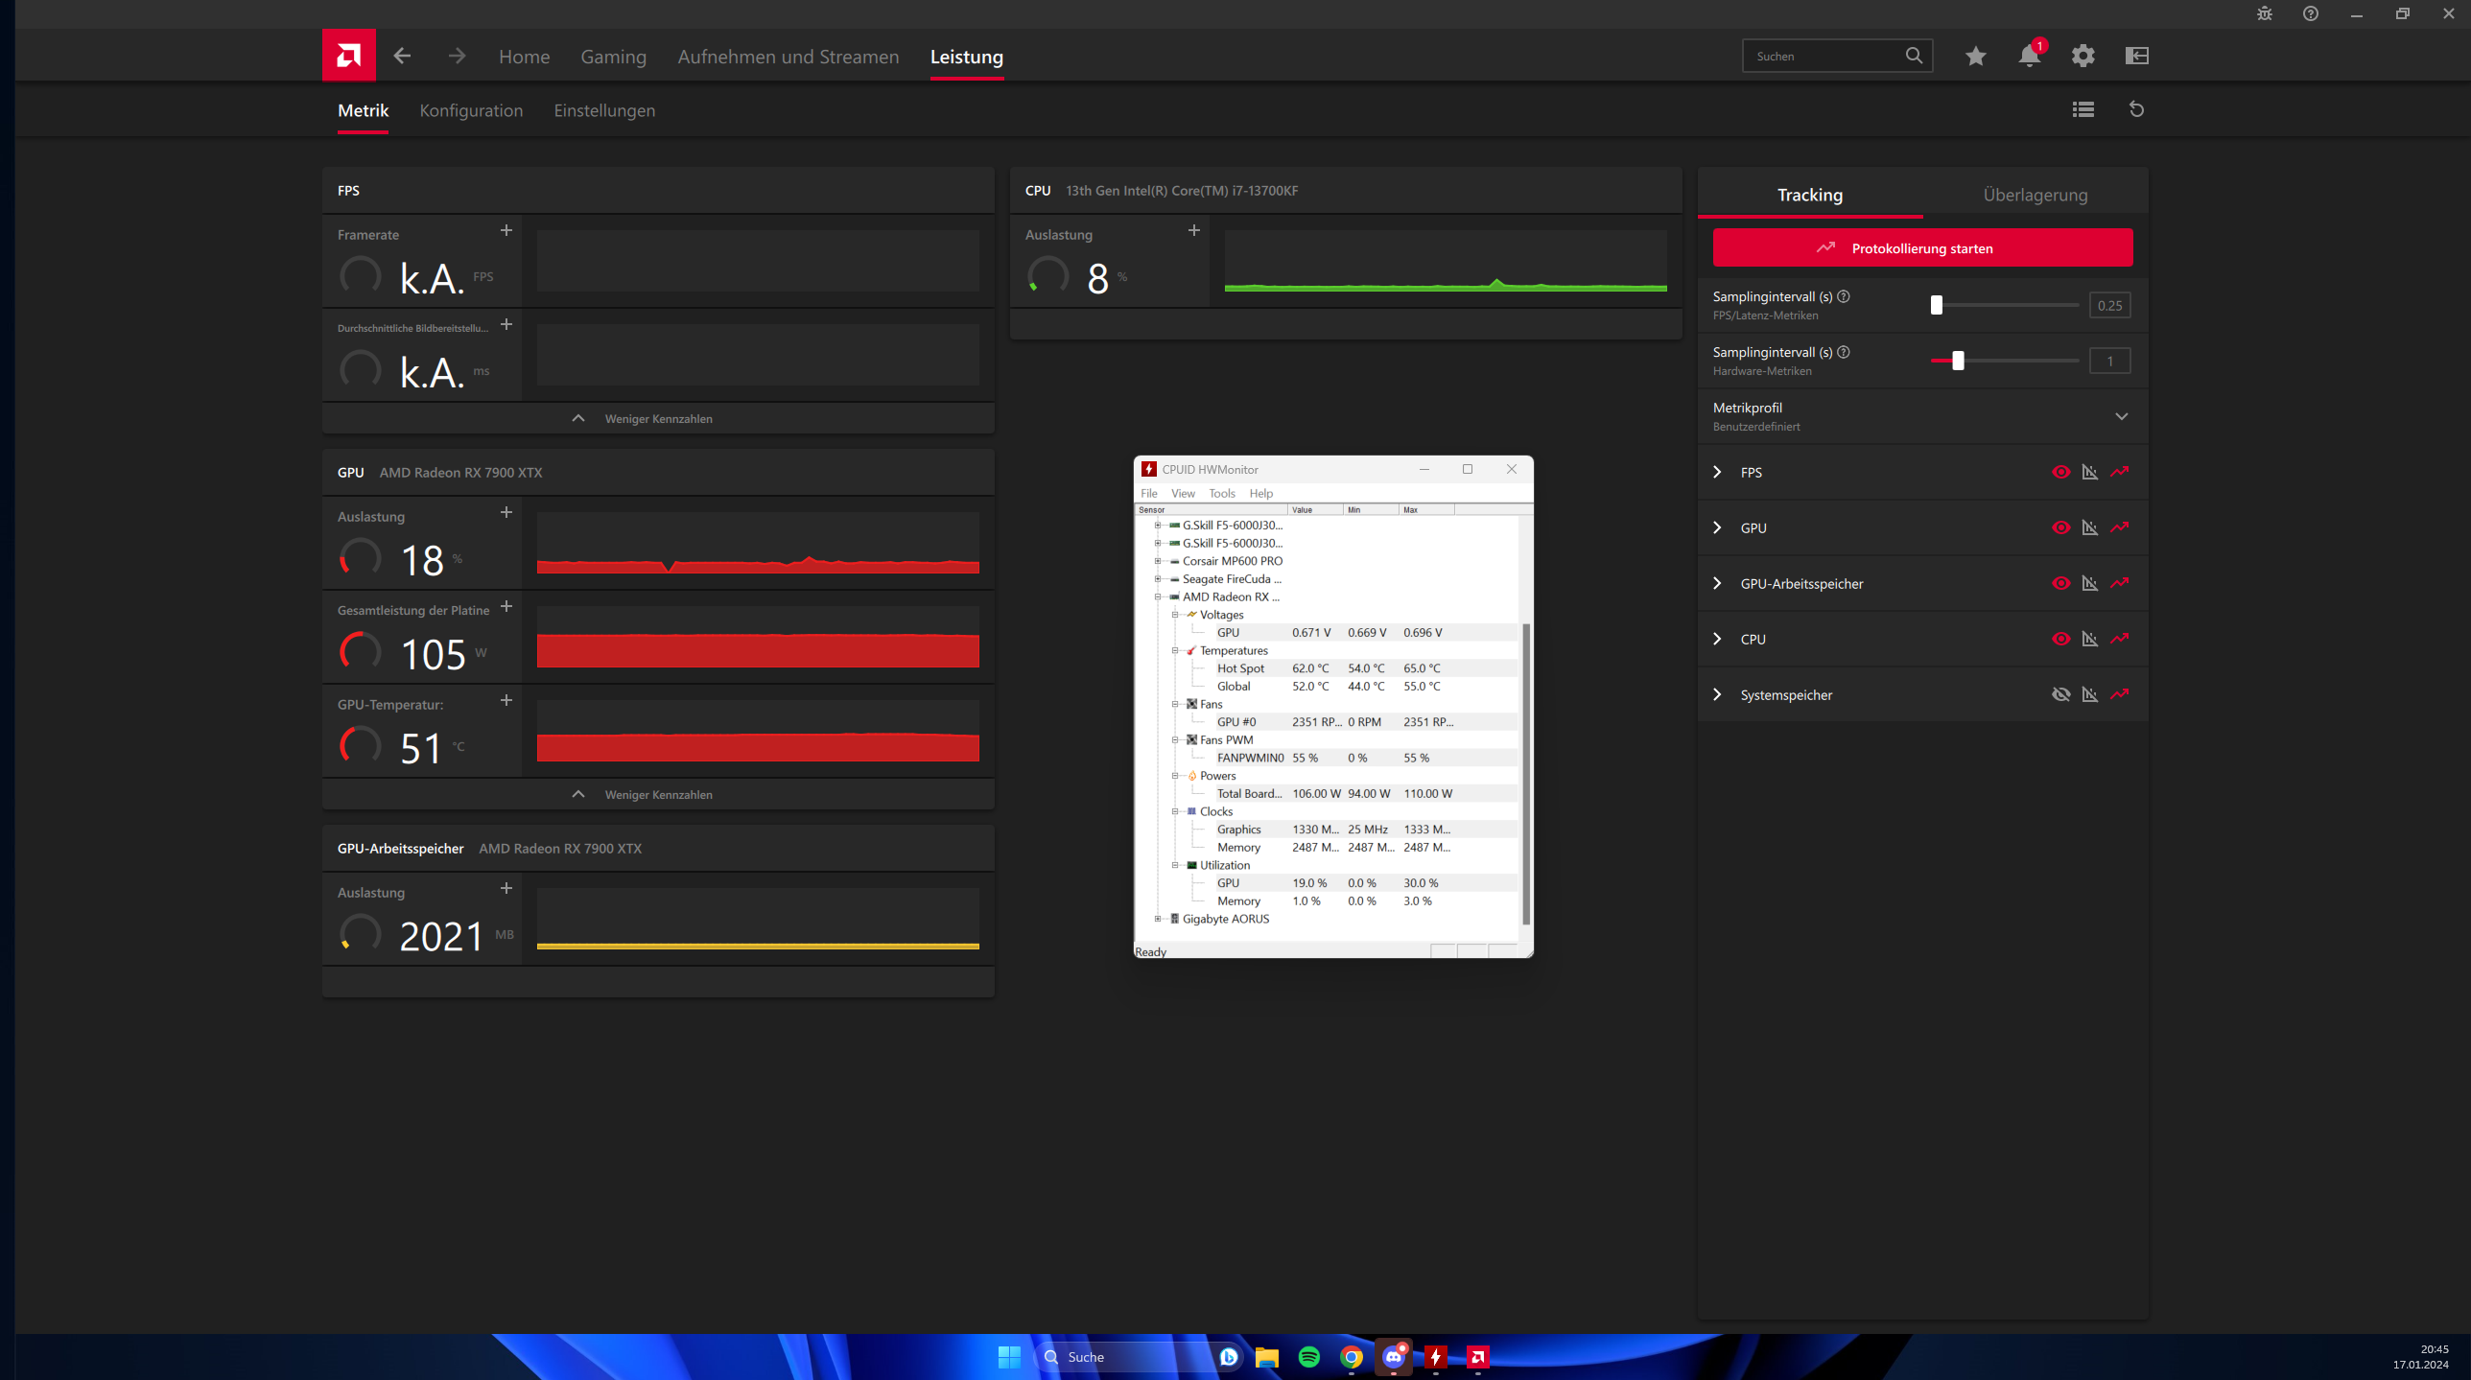Show Systemspeicher by clicking its crossed eye icon

(2061, 694)
